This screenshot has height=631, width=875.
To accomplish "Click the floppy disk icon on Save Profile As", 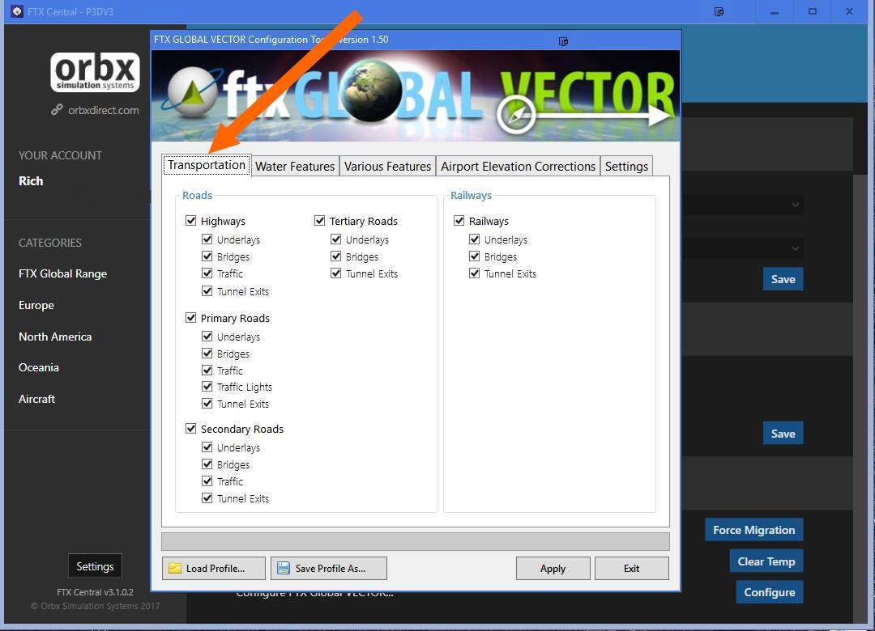I will point(284,568).
